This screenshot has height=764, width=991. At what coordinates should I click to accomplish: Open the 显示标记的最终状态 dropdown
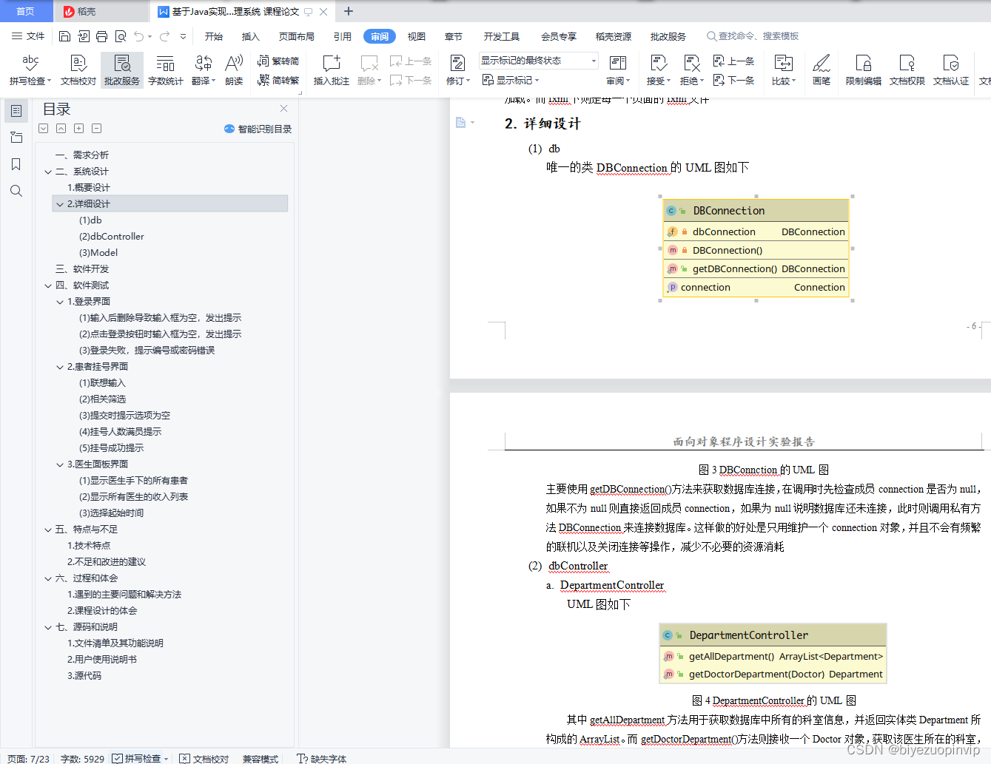pos(538,61)
